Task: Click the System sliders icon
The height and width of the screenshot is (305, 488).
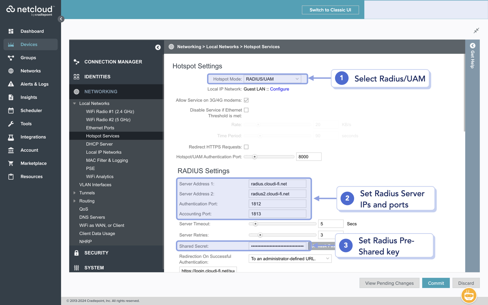Action: click(77, 268)
